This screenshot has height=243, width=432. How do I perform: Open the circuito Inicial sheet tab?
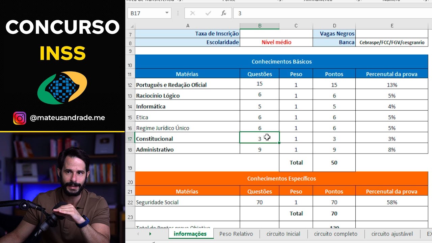coord(283,234)
